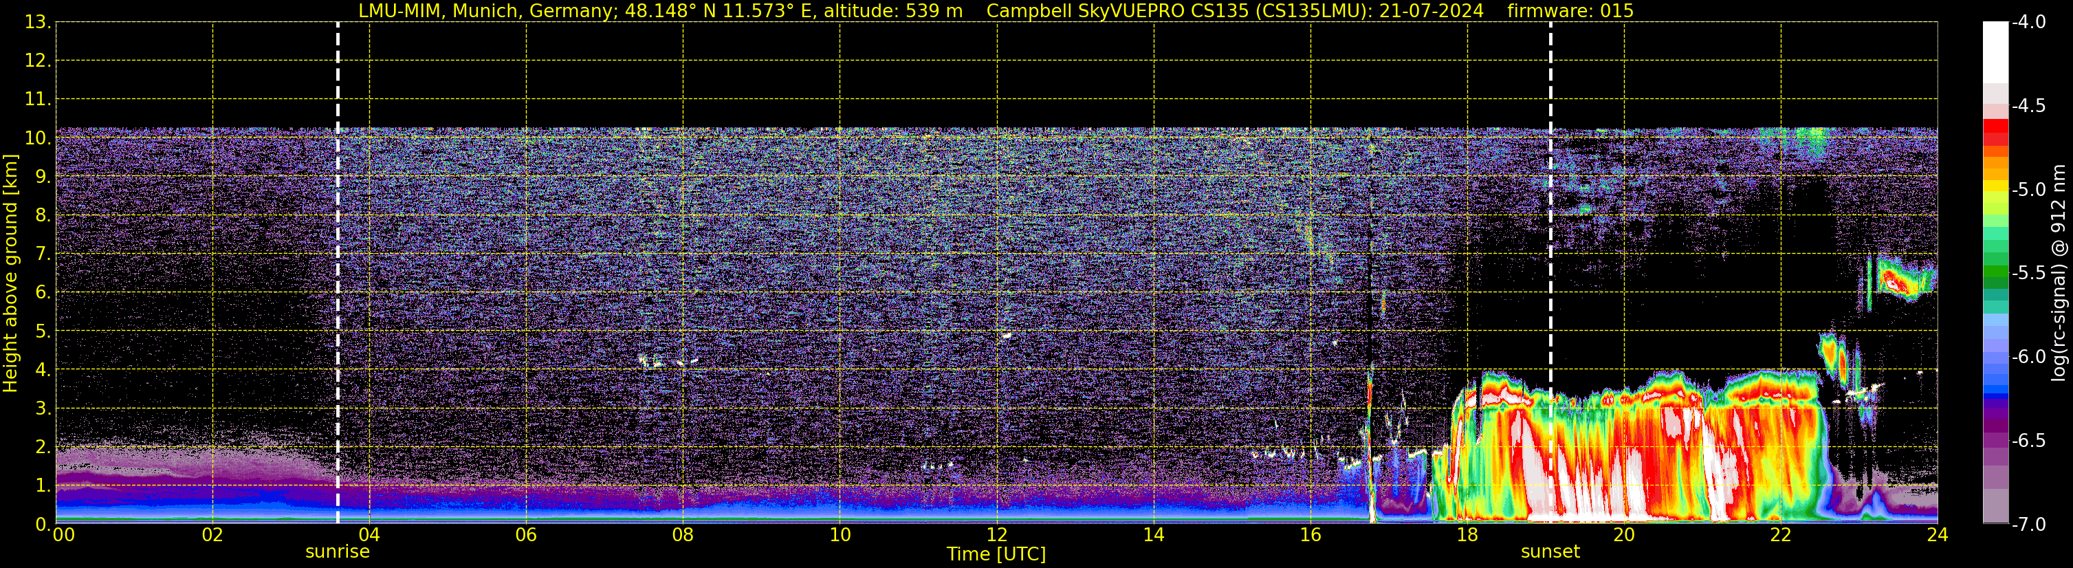Click the 'Time [UTC]' axis label
Viewport: 2073px width, 568px height.
[996, 554]
